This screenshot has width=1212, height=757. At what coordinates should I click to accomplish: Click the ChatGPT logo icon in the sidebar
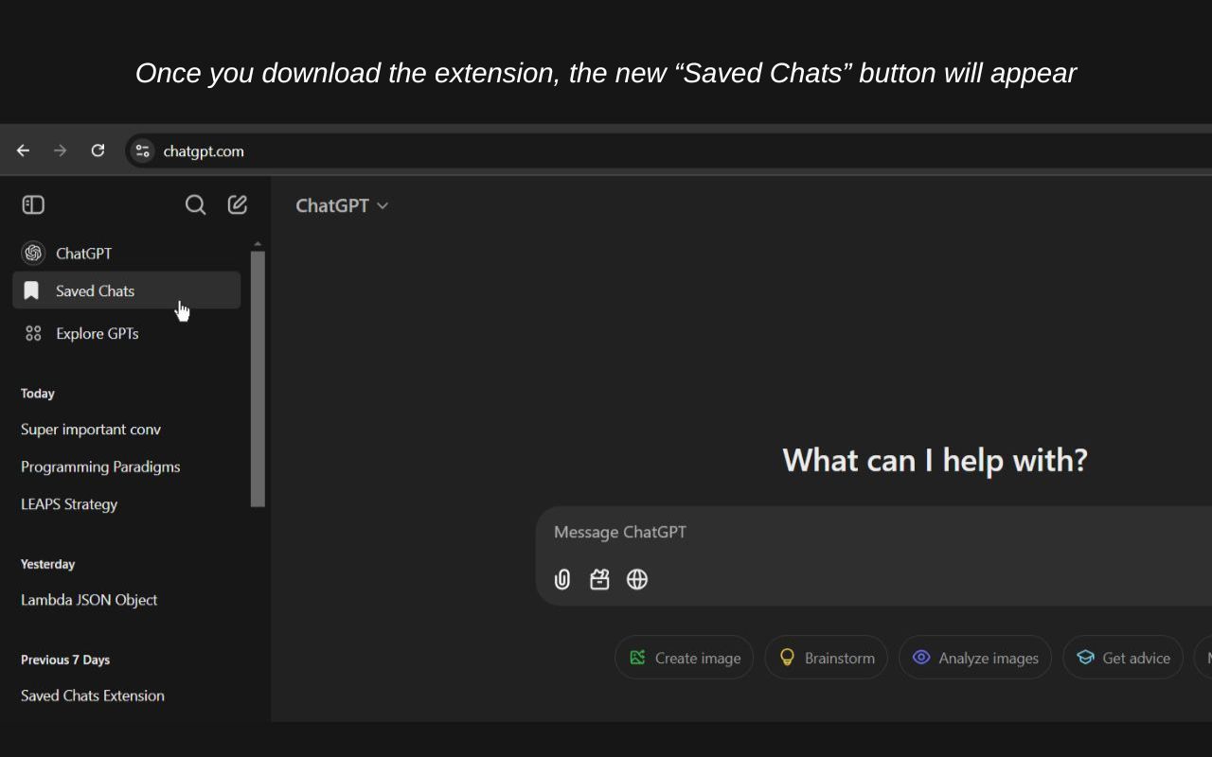click(x=32, y=253)
